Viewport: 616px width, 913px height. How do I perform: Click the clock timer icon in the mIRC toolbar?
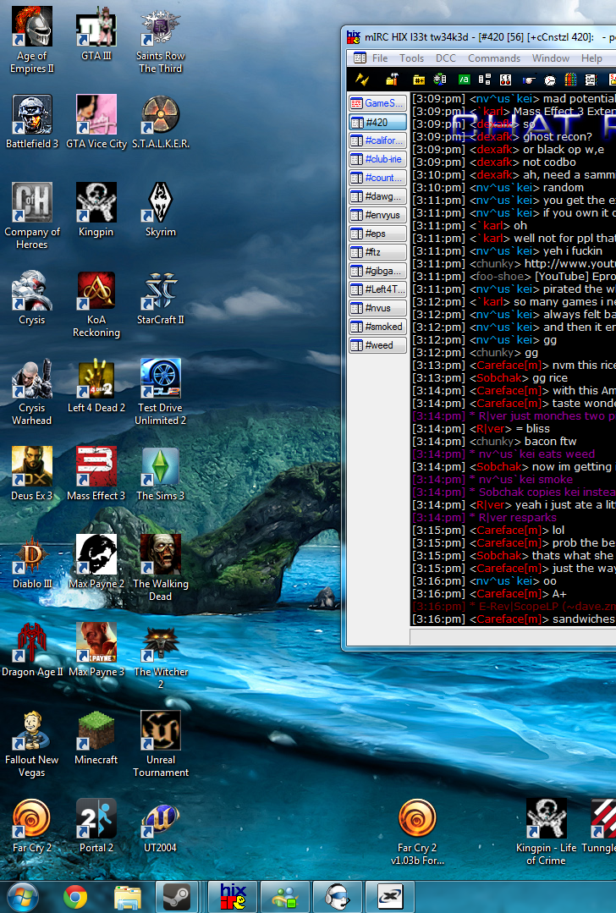pos(550,80)
